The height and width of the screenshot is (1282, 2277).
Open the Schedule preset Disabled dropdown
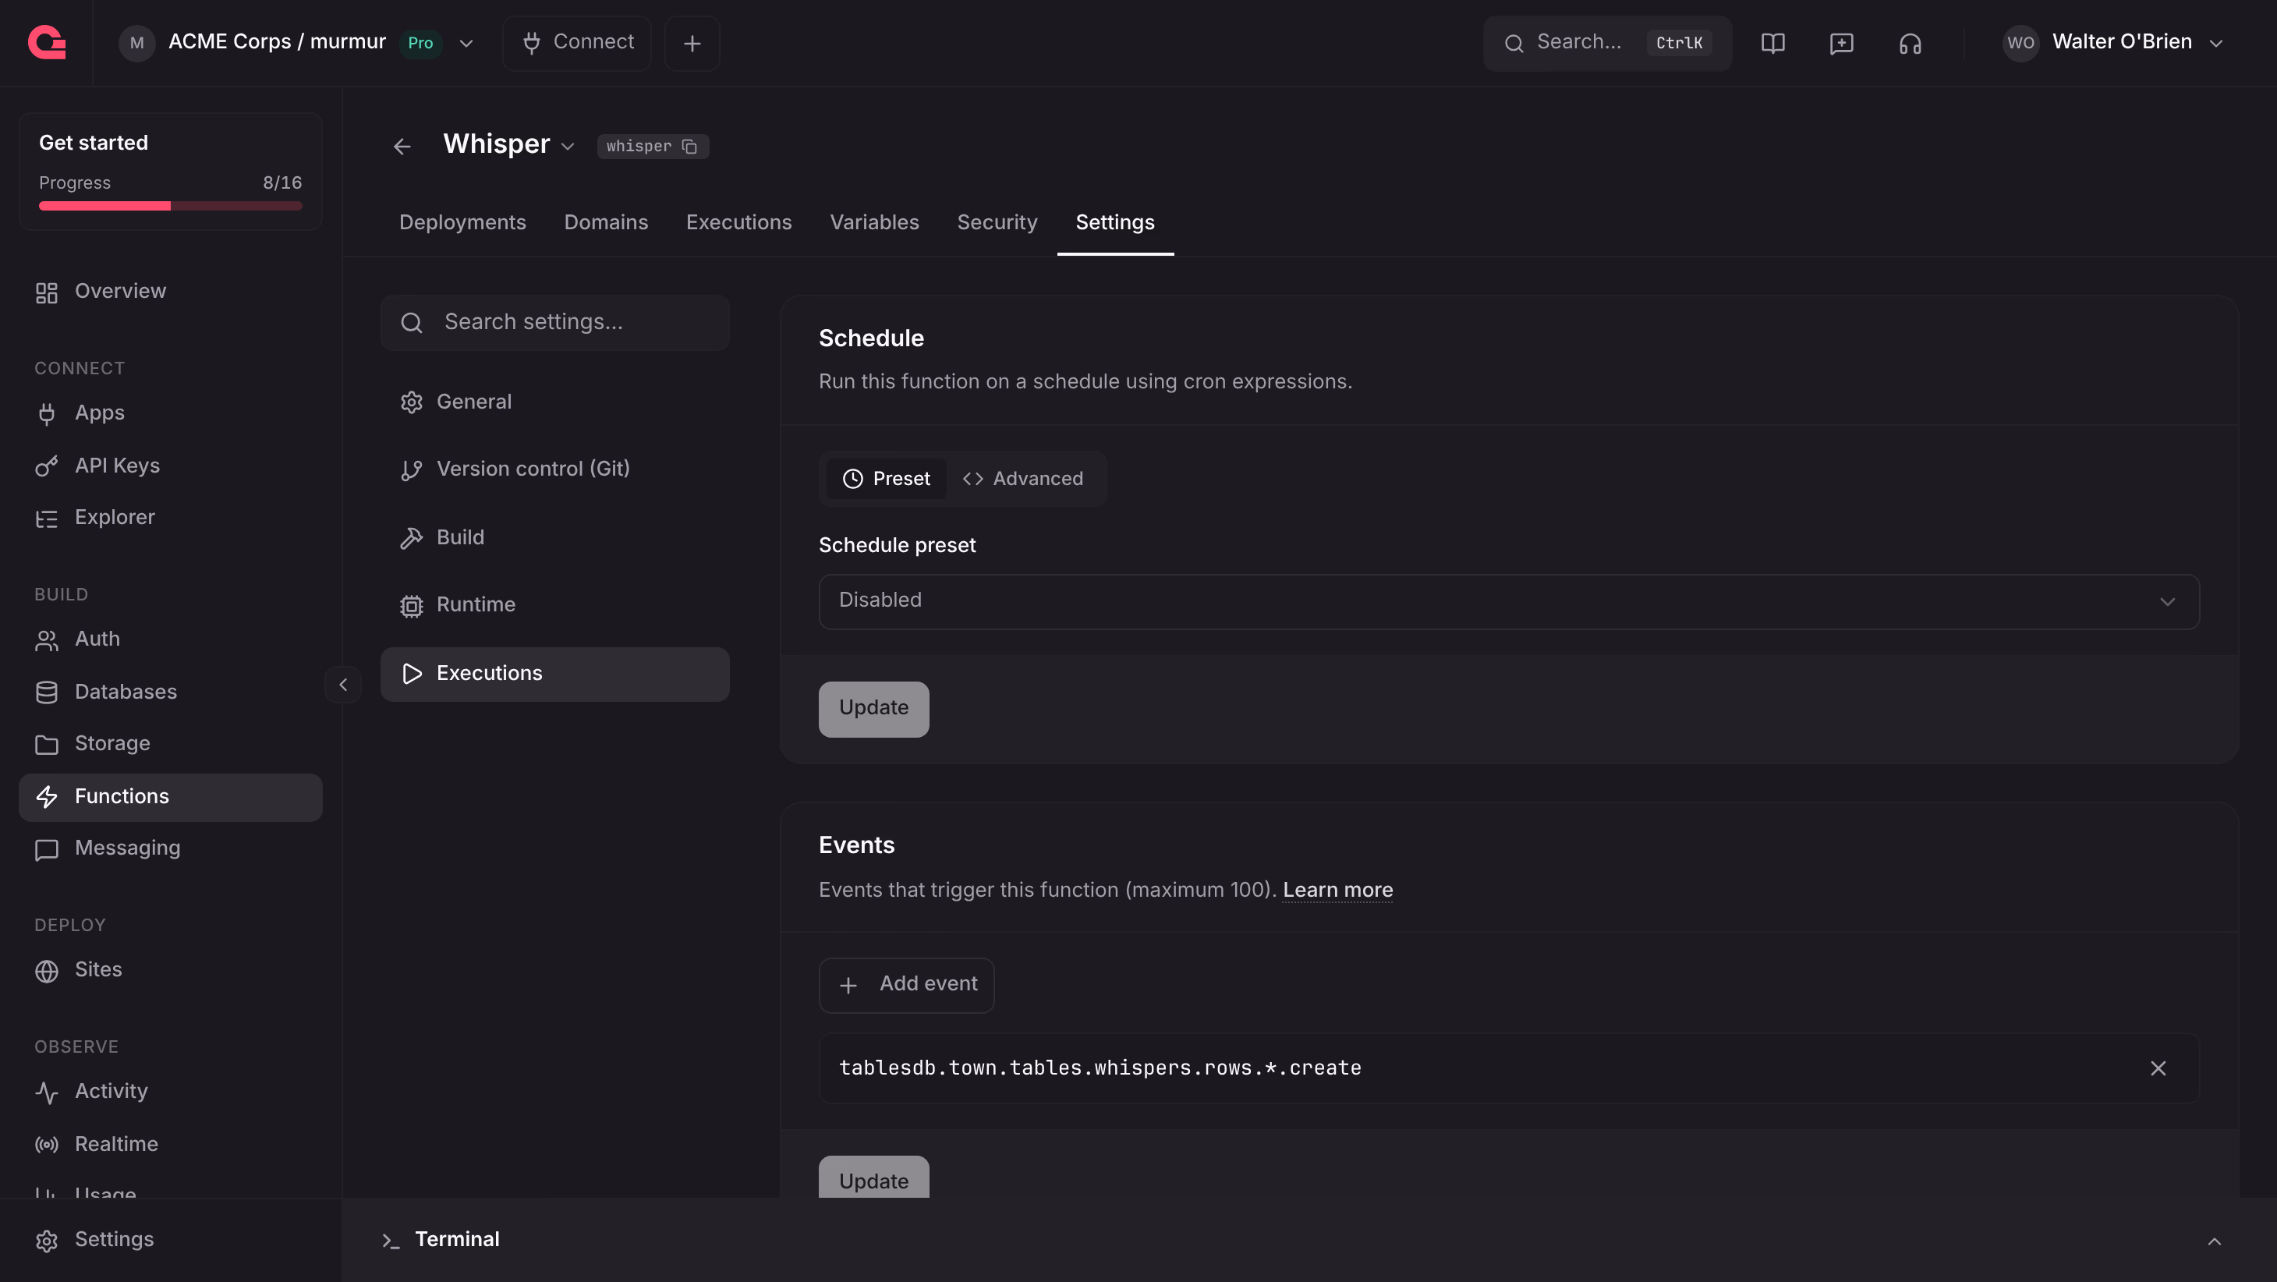point(1509,601)
